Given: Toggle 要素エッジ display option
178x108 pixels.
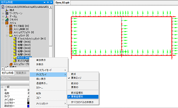Looking at the screenshot, I should 83,78.
